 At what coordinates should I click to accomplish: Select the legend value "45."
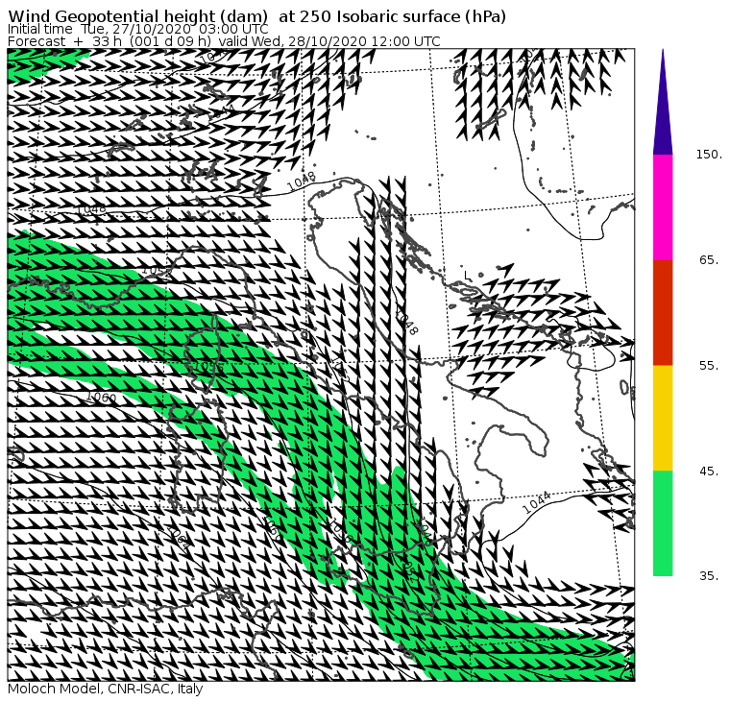coord(709,472)
